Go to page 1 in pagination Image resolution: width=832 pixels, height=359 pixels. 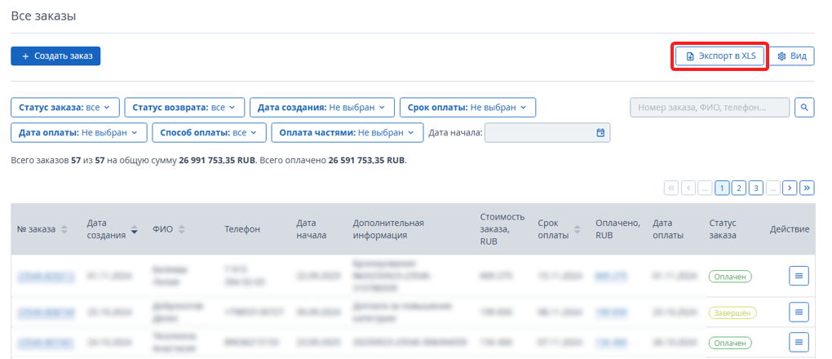coord(722,188)
